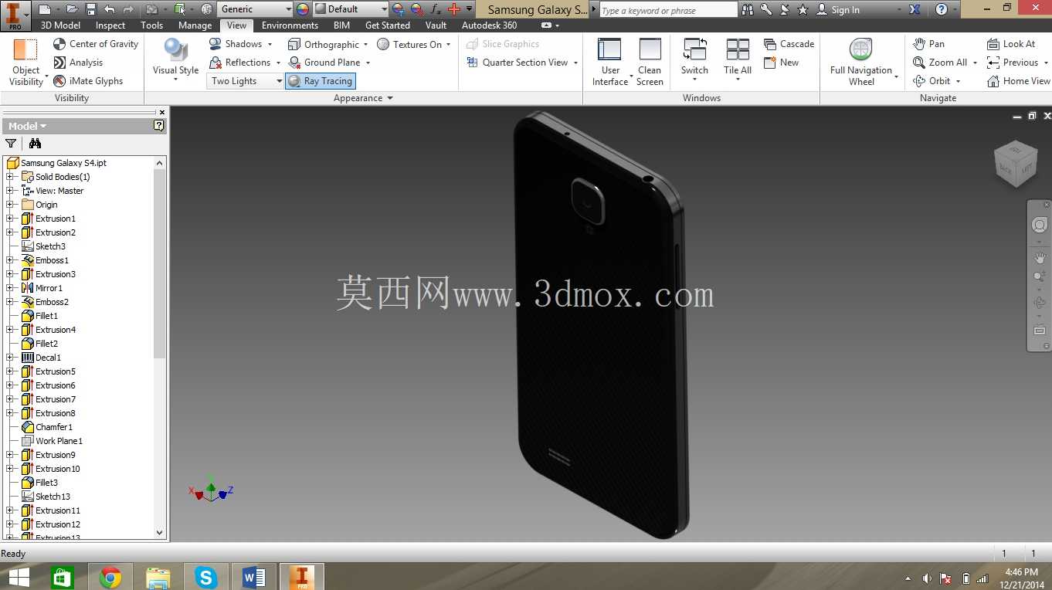Click the Undo arrow icon
This screenshot has height=590, width=1052.
pyautogui.click(x=109, y=9)
